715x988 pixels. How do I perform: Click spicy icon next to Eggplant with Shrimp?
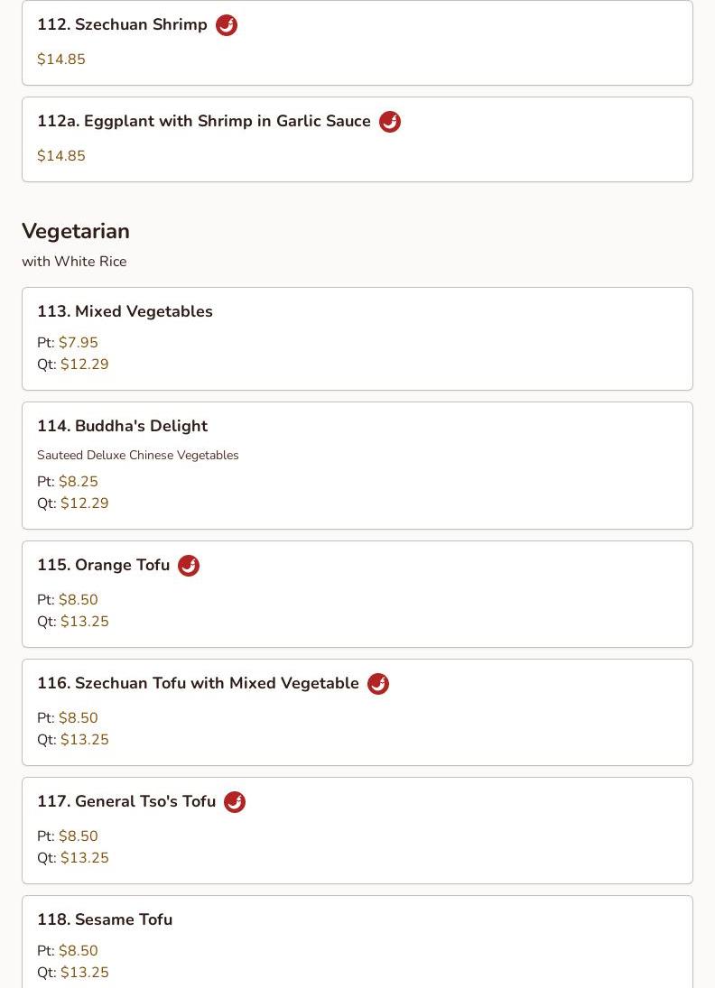pos(390,122)
